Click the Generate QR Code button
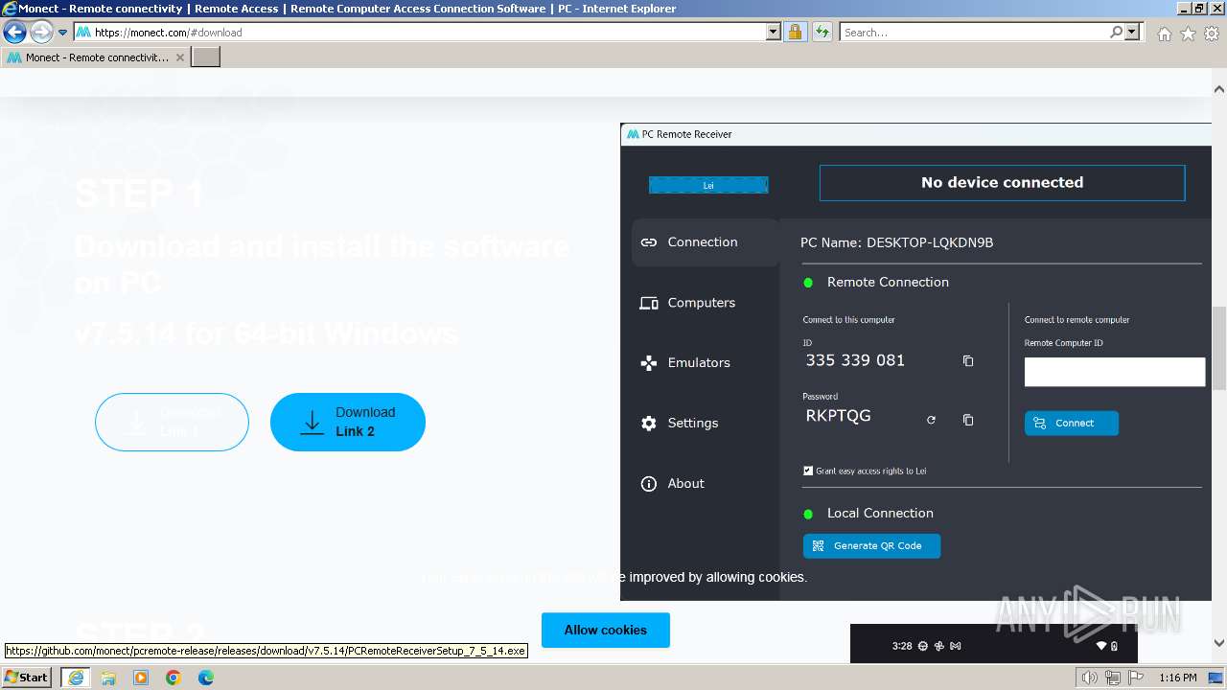Screen dimensions: 1227x690 (x=871, y=545)
